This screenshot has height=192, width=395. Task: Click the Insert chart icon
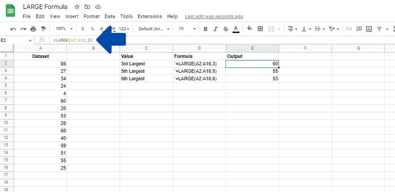[369, 29]
